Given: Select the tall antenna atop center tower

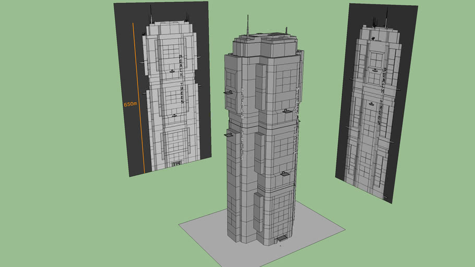Looking at the screenshot, I should point(247,25).
